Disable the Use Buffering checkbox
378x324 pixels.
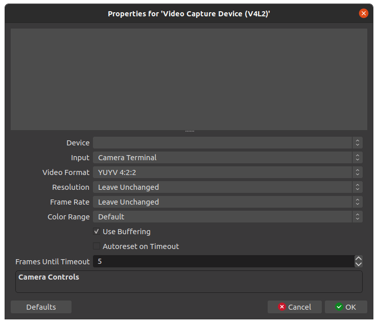point(97,232)
